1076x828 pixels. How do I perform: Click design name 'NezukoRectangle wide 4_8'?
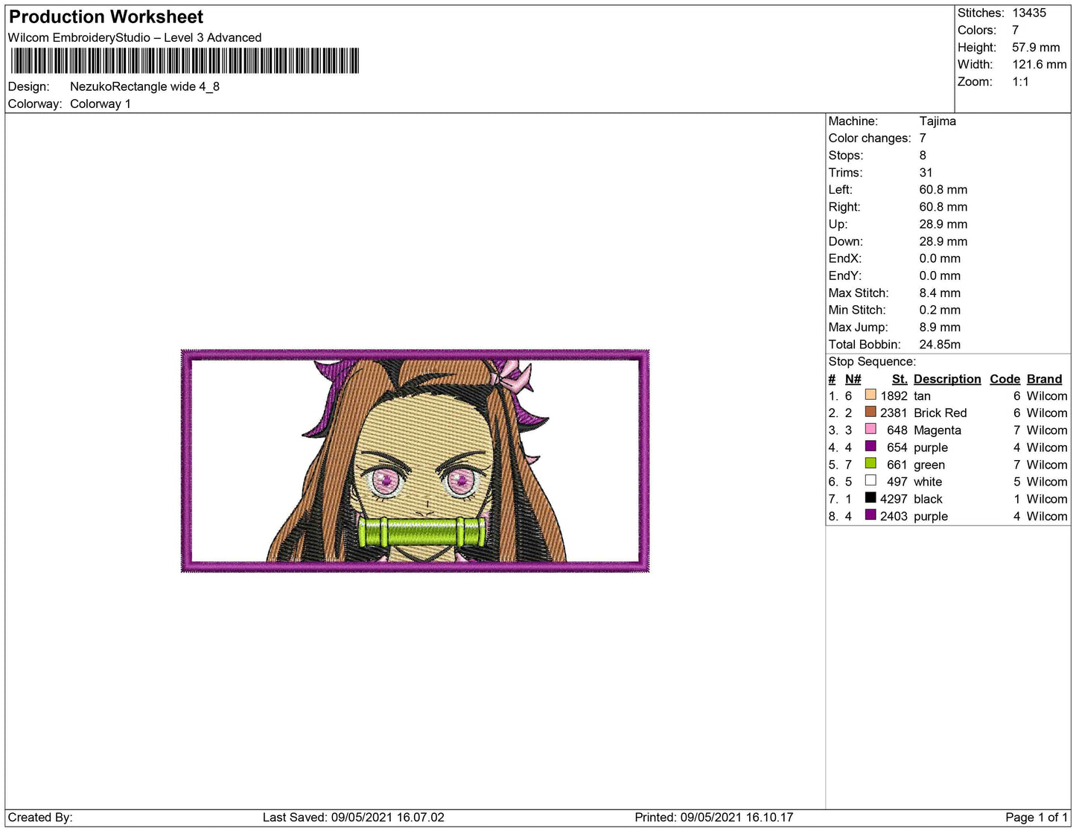click(x=144, y=86)
